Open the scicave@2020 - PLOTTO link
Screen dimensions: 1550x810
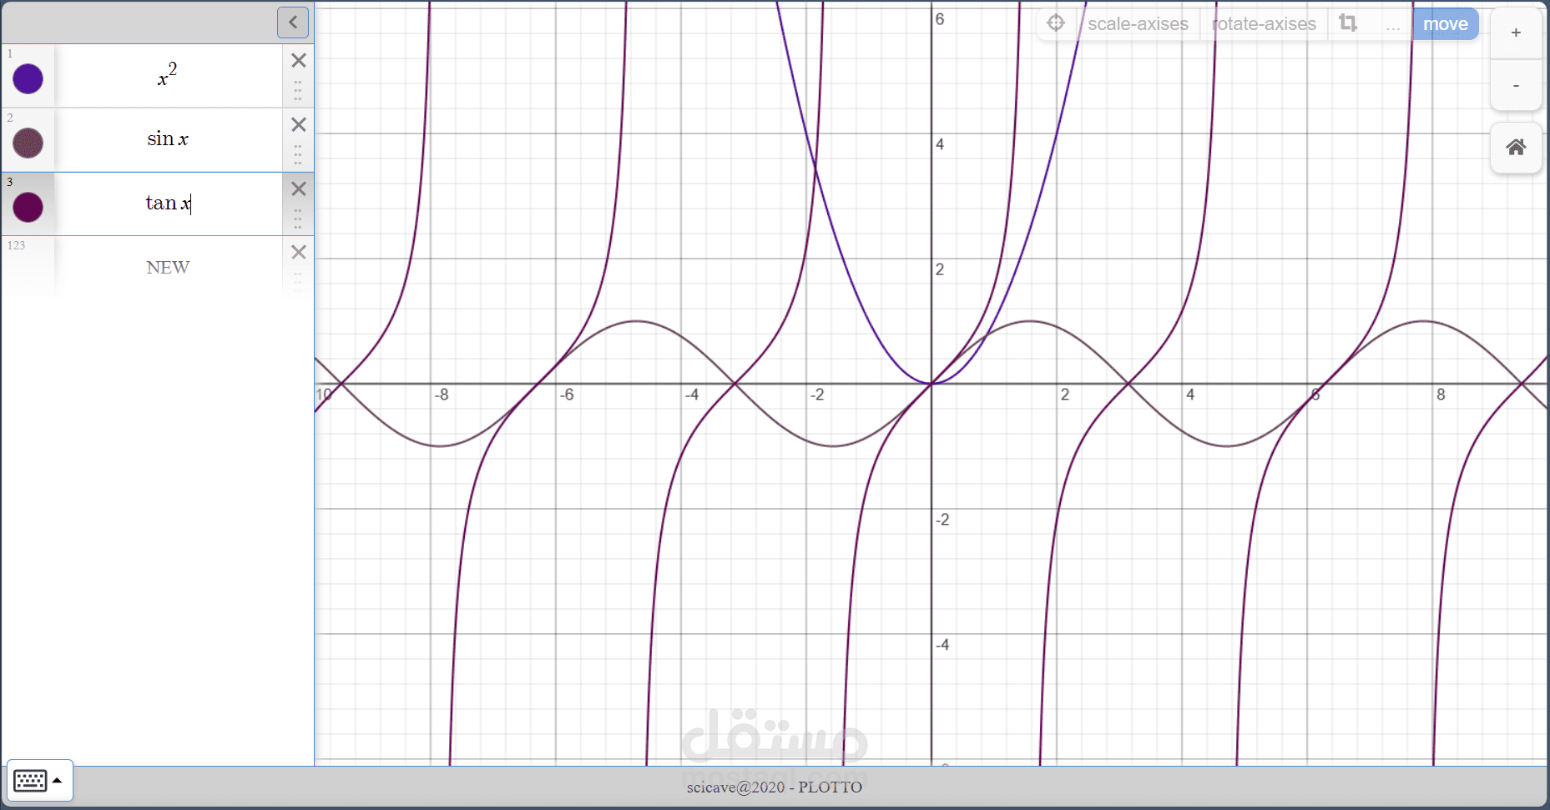775,787
